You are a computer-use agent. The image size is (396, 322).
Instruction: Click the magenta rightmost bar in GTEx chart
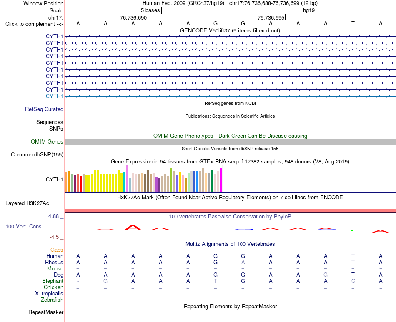coord(221,180)
